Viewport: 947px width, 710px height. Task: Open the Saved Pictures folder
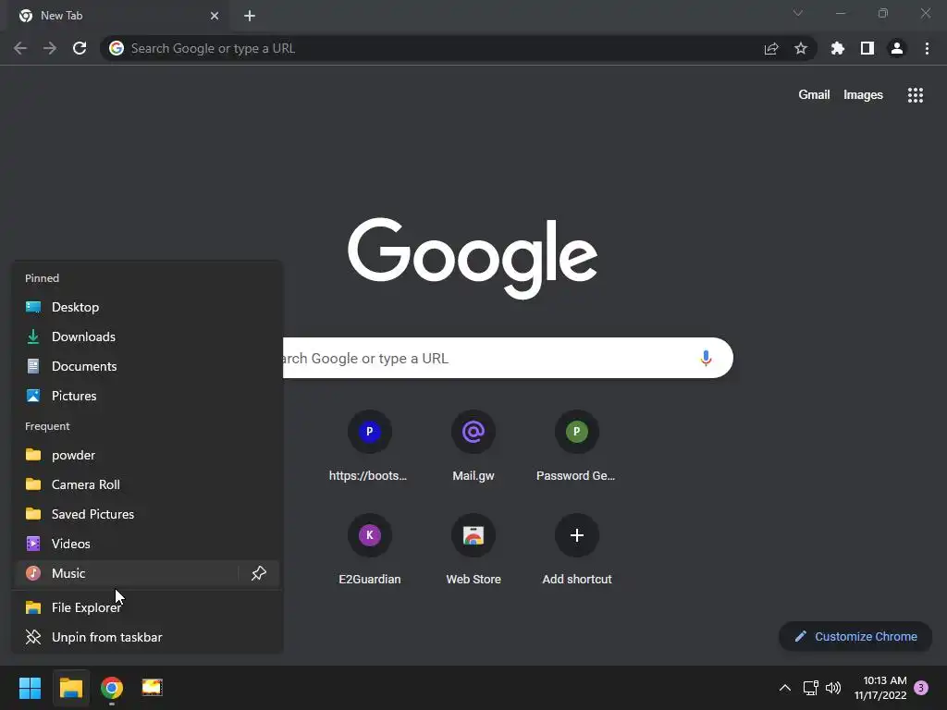(147, 514)
